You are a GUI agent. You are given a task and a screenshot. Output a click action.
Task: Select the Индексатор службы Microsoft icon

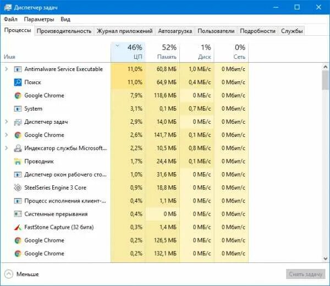pos(18,148)
